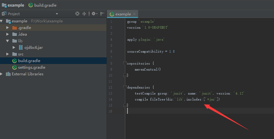The height and width of the screenshot is (139, 274).
Task: Click the Collapse All icon in Project panel
Action: pos(84,14)
